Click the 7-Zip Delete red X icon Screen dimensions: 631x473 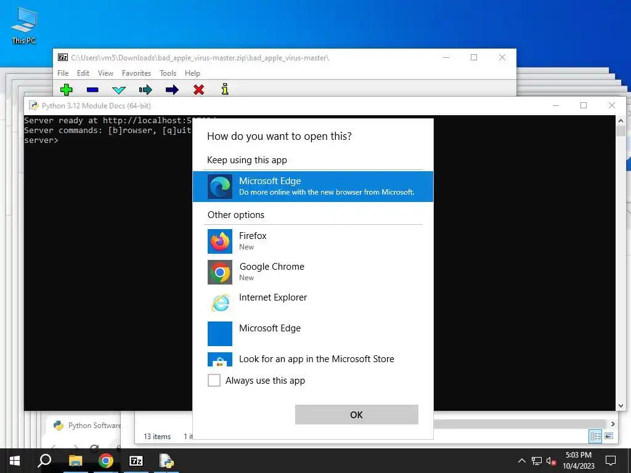tap(198, 89)
